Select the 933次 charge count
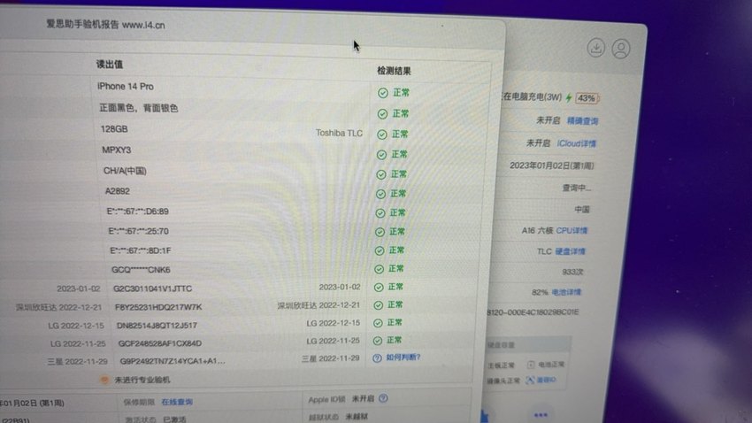 point(572,272)
